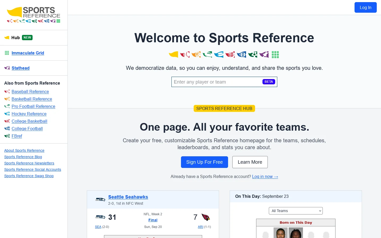381x238 pixels.
Task: Click the 'Also from Sports Reference' heading
Action: (x=32, y=83)
